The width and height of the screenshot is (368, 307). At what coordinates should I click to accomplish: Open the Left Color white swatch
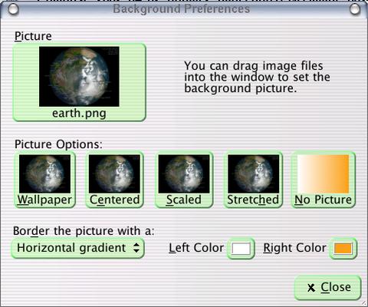(x=241, y=249)
